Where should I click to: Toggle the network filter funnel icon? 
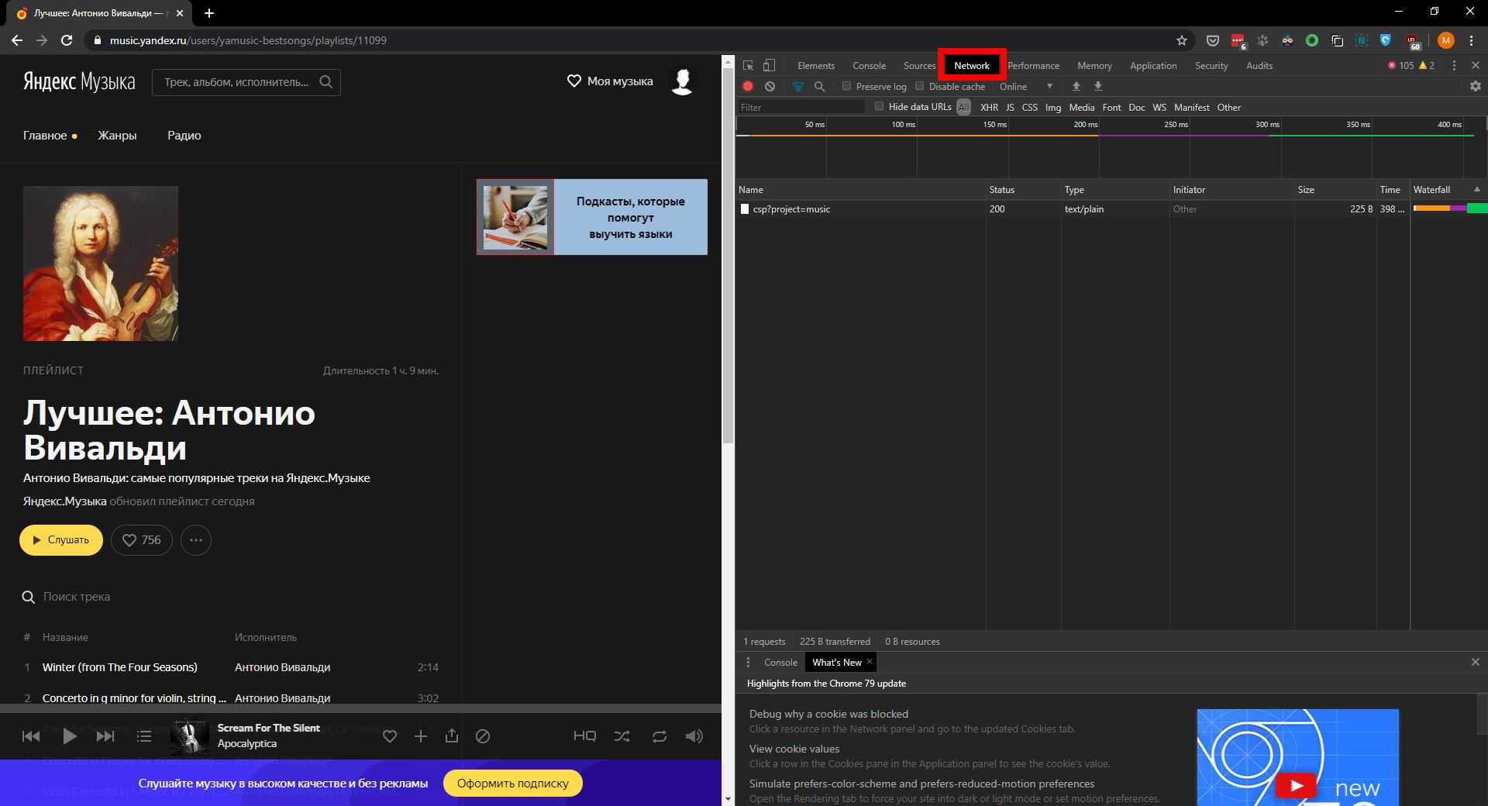798,86
